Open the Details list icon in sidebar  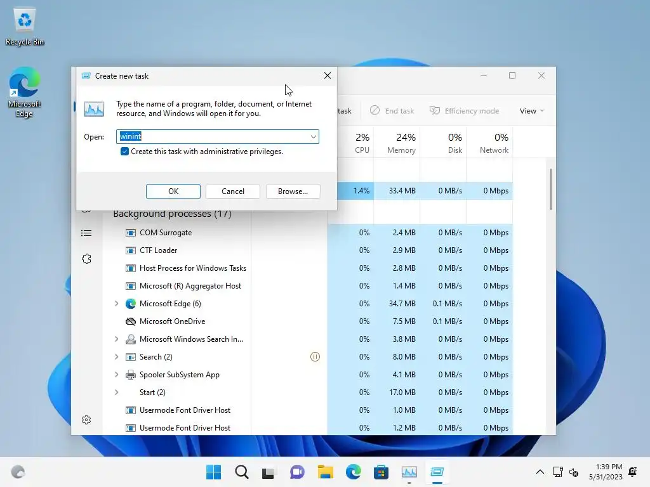click(x=86, y=233)
